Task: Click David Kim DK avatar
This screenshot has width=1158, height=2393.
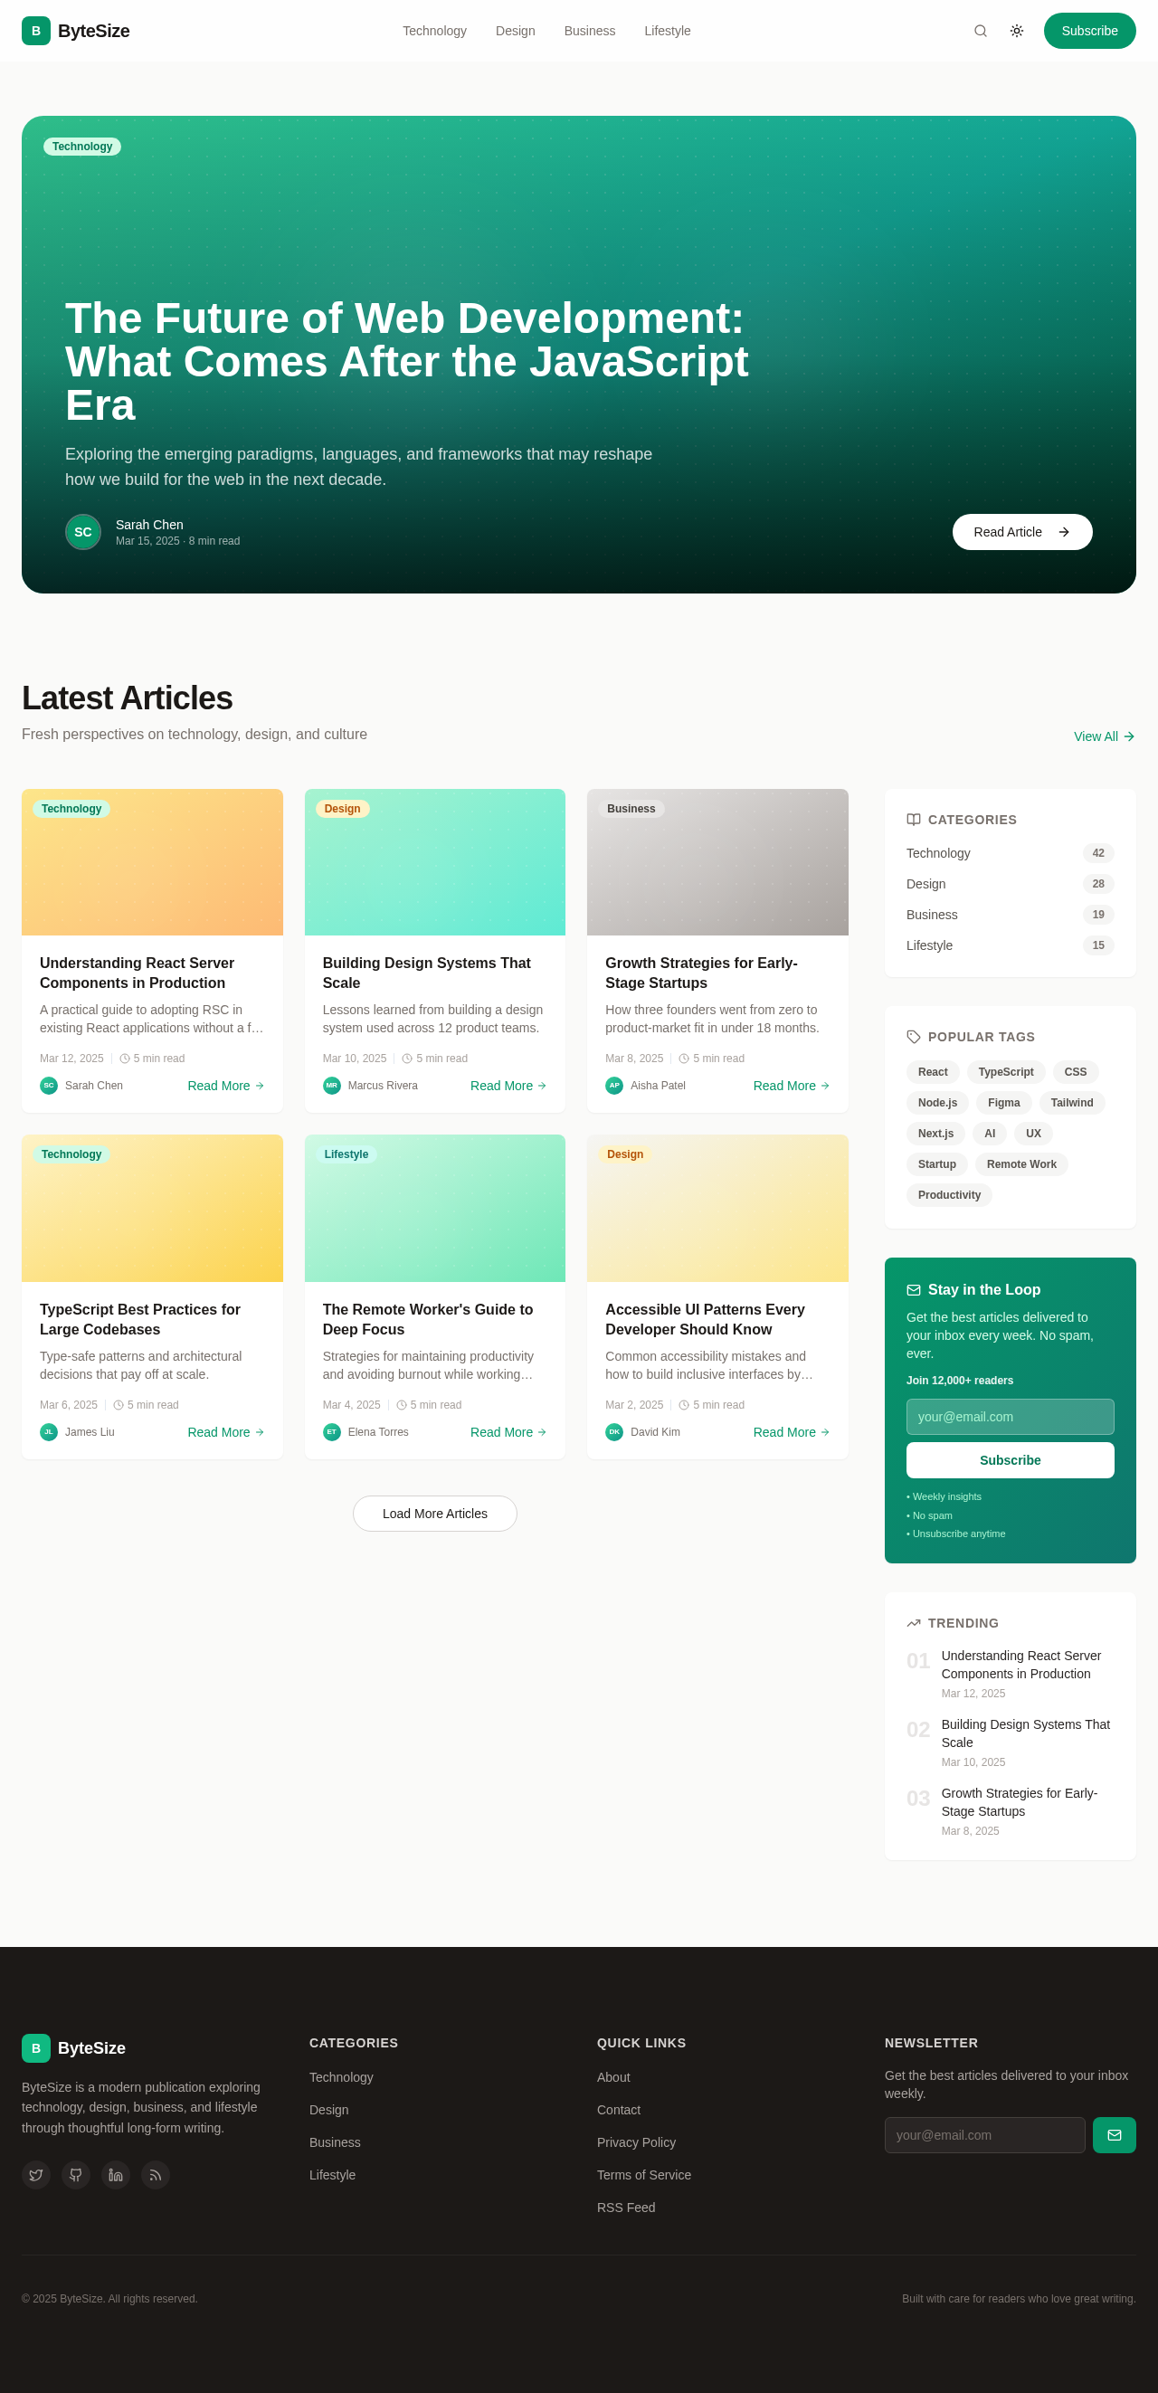Action: 613,1432
